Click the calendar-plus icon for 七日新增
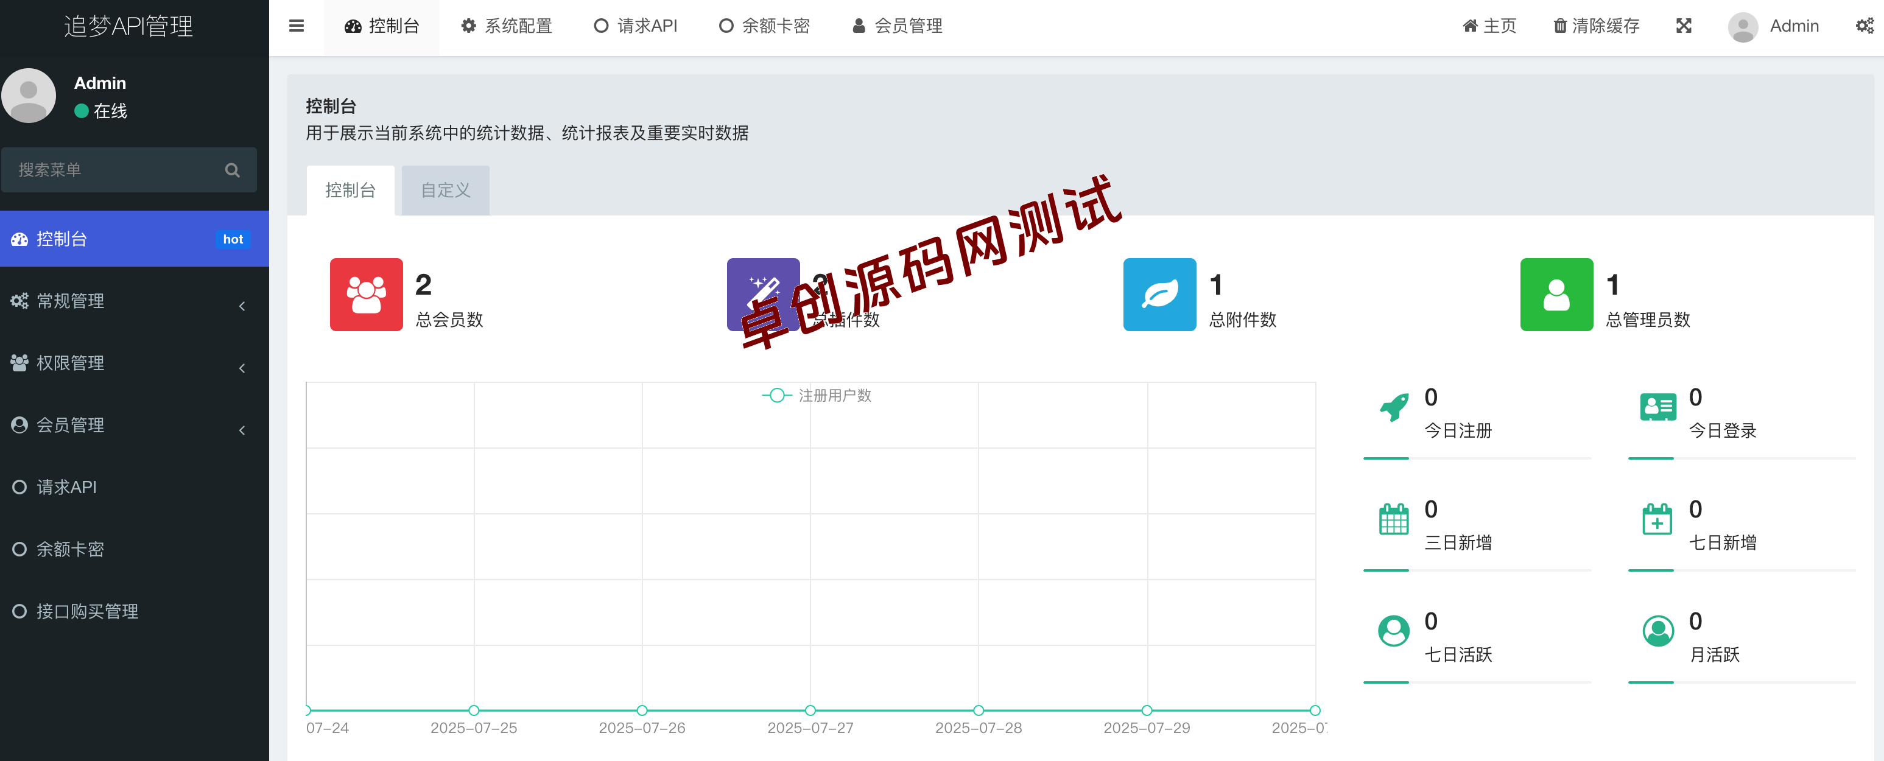This screenshot has height=761, width=1884. pos(1657,519)
